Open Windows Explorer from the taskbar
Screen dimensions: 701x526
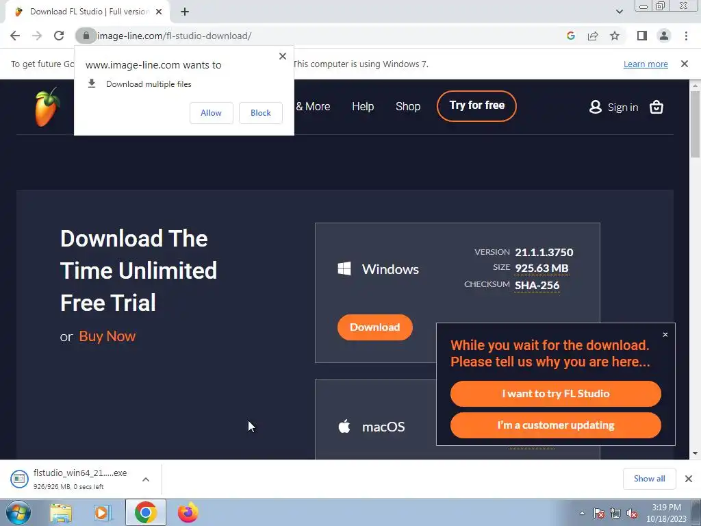[x=61, y=512]
